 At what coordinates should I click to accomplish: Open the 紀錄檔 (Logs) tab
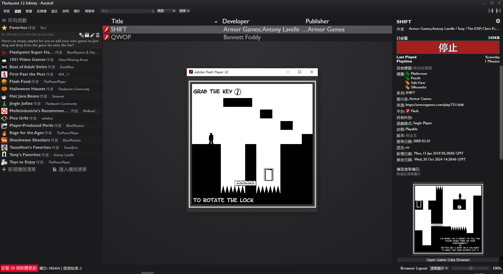(42, 11)
